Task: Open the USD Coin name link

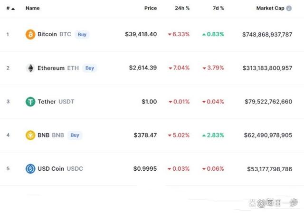Action: [x=51, y=168]
